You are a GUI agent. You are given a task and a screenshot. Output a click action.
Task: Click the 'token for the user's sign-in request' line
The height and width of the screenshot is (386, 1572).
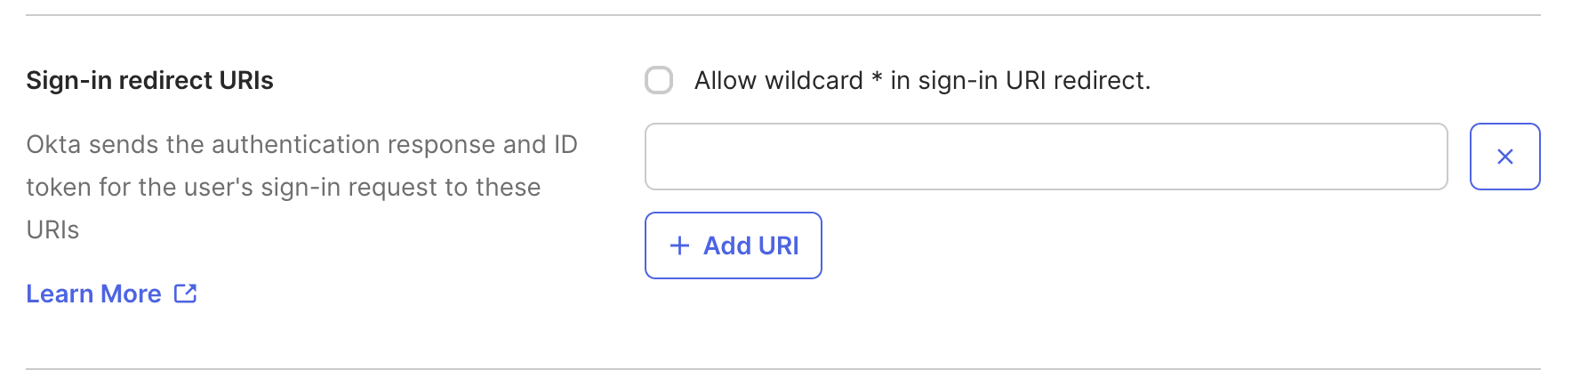click(283, 187)
